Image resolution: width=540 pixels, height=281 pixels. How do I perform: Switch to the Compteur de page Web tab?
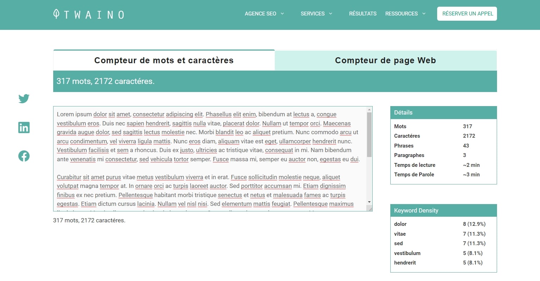pos(385,60)
